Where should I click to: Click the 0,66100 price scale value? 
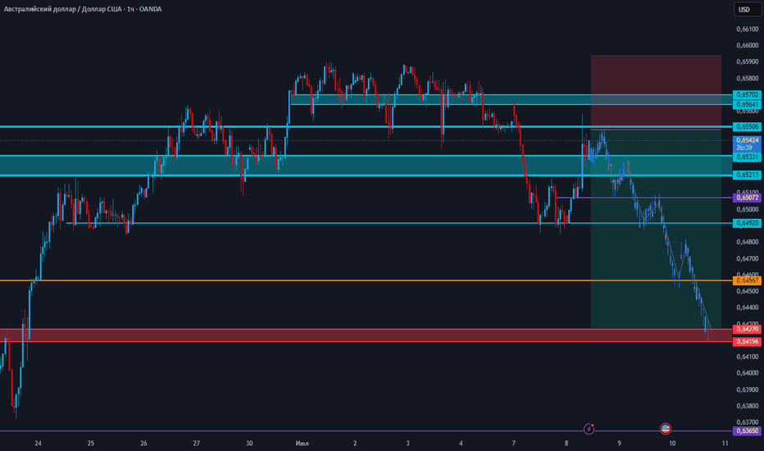pyautogui.click(x=748, y=30)
